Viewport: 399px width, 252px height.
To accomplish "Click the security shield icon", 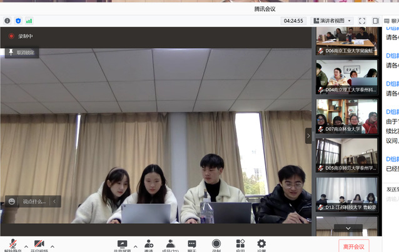I will pos(18,21).
